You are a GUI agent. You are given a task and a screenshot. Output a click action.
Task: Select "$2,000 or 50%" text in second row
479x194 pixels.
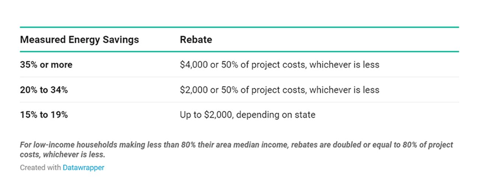point(209,90)
